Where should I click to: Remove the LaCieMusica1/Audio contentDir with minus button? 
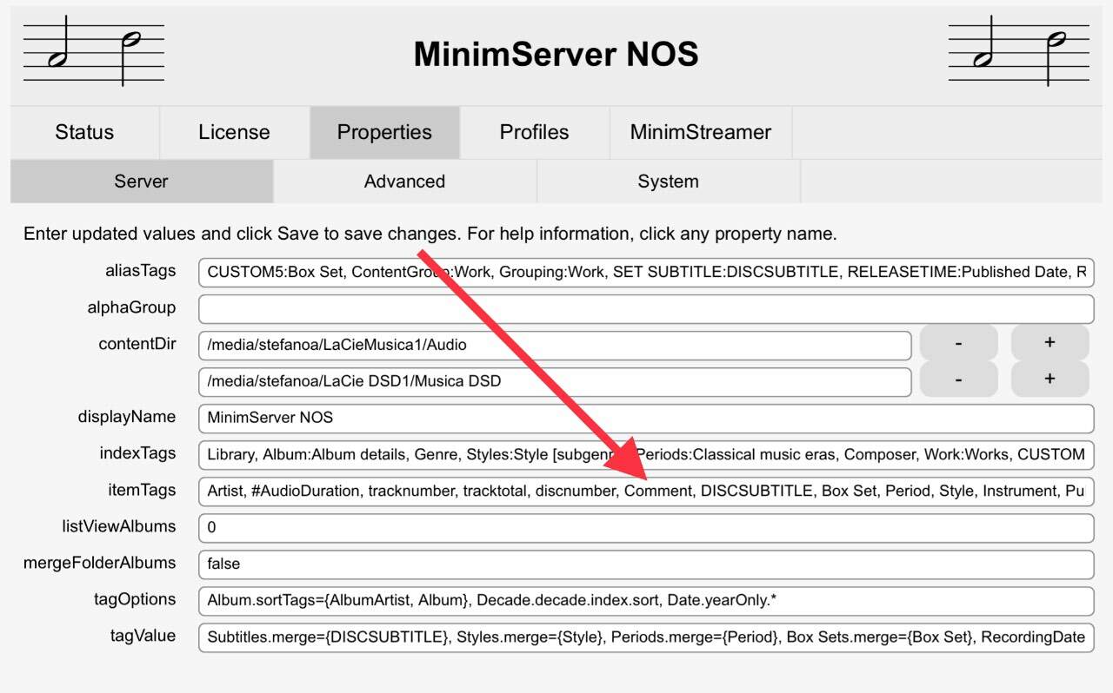[x=957, y=344]
